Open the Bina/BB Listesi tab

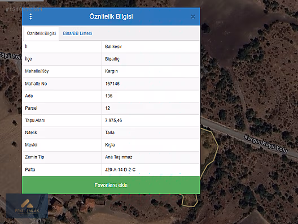[77, 33]
